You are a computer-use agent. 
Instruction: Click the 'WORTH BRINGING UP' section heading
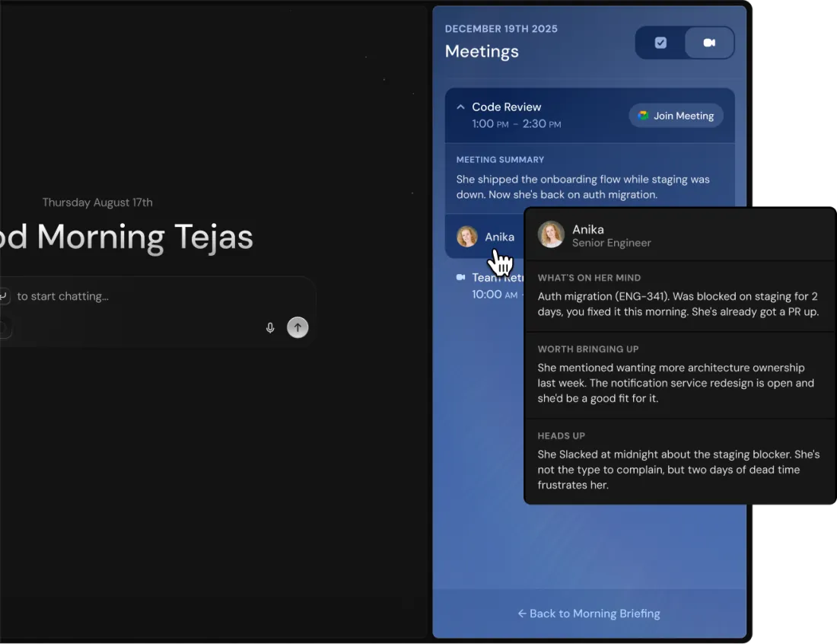(587, 349)
